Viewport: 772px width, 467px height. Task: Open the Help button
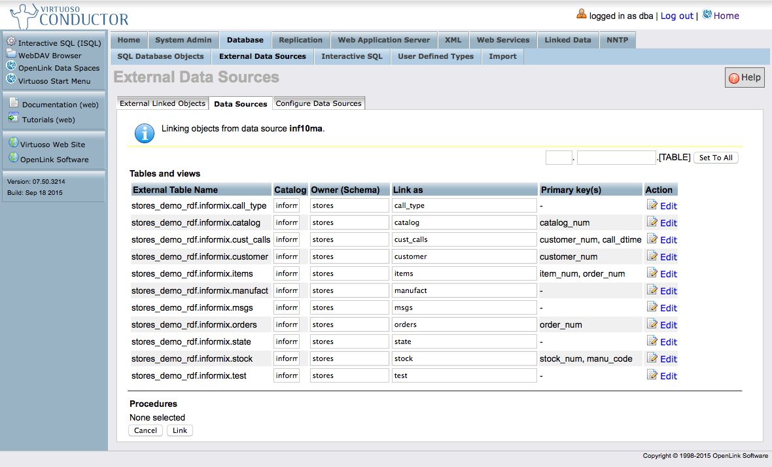tap(745, 78)
